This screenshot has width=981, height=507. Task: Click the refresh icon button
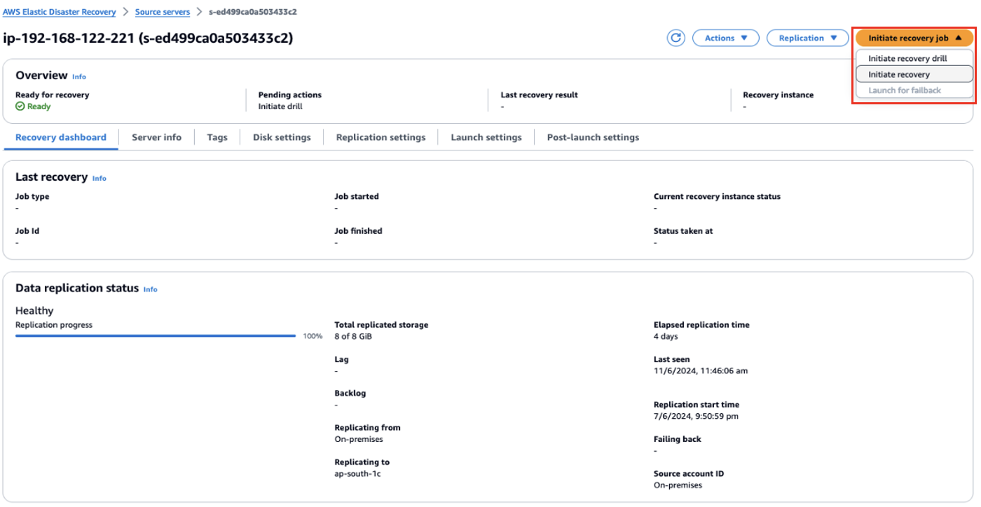tap(675, 39)
